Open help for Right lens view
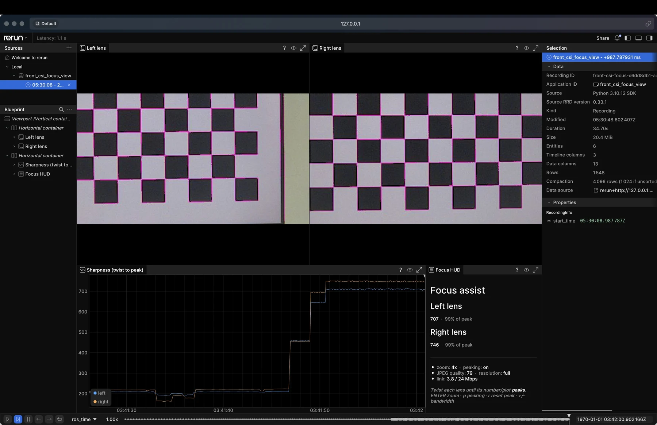 click(517, 48)
